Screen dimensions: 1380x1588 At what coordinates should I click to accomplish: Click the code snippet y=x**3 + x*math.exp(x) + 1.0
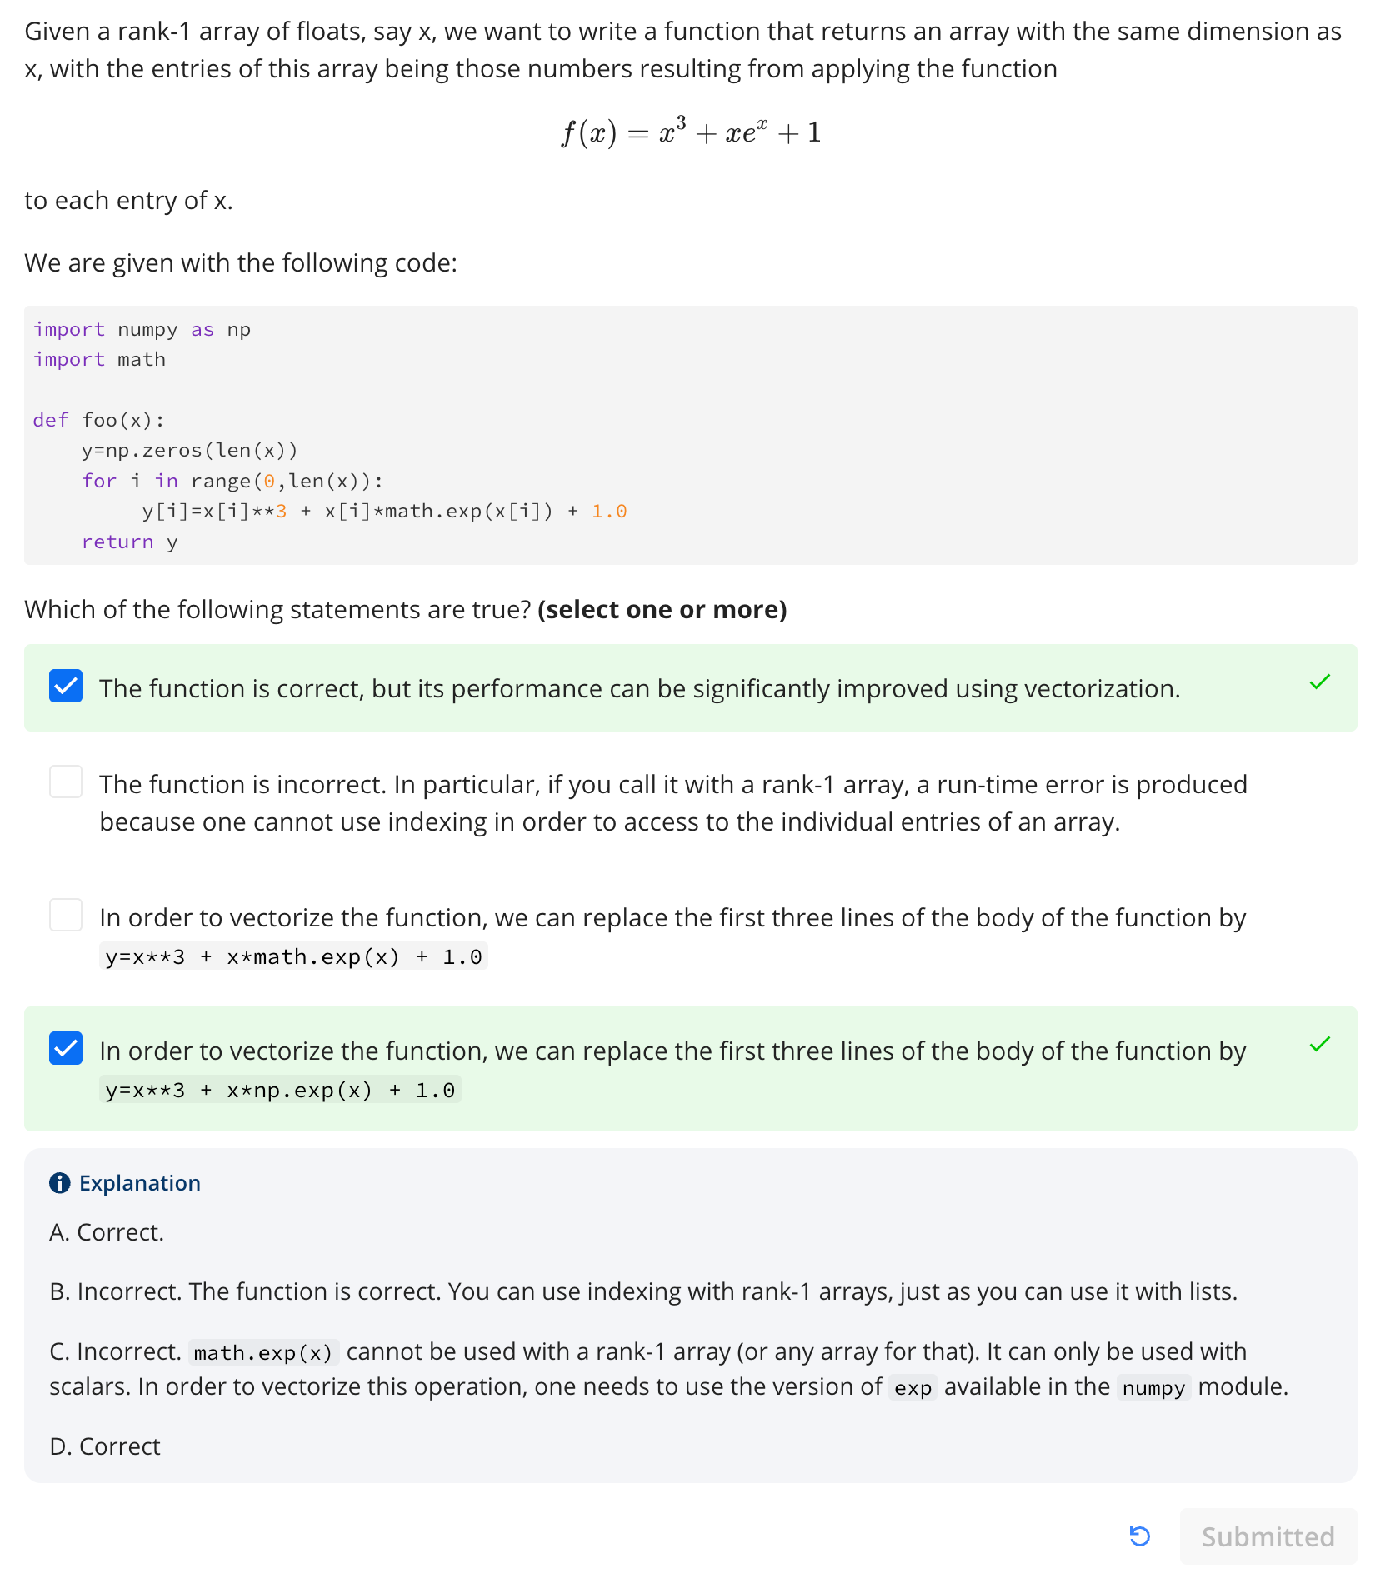point(293,956)
